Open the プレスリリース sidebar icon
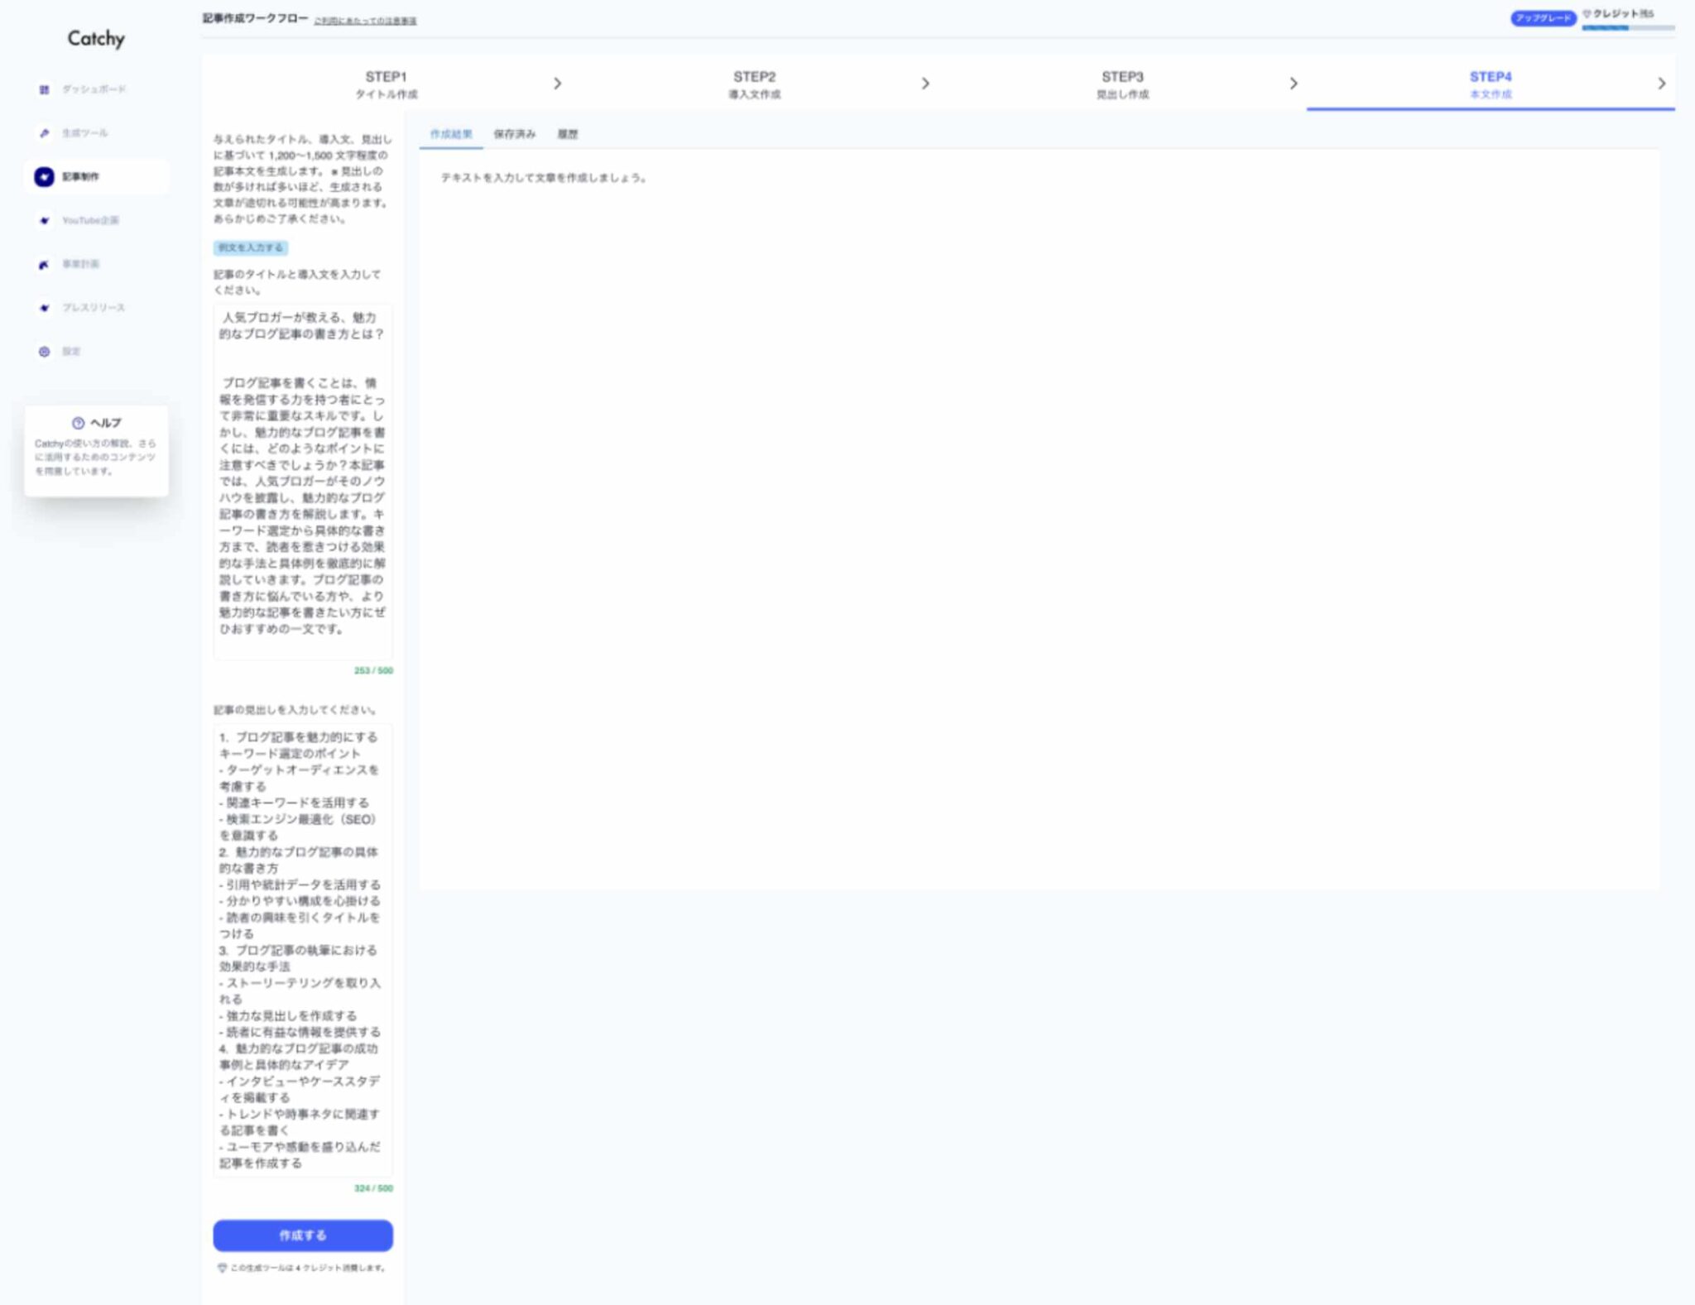The width and height of the screenshot is (1695, 1305). 44,308
